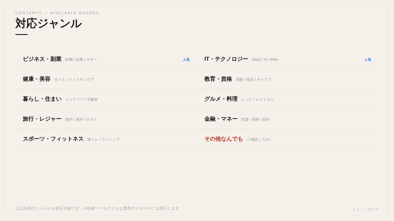Click the footer note about 上記以外のジャンル
This screenshot has width=394, height=221.
(99, 208)
